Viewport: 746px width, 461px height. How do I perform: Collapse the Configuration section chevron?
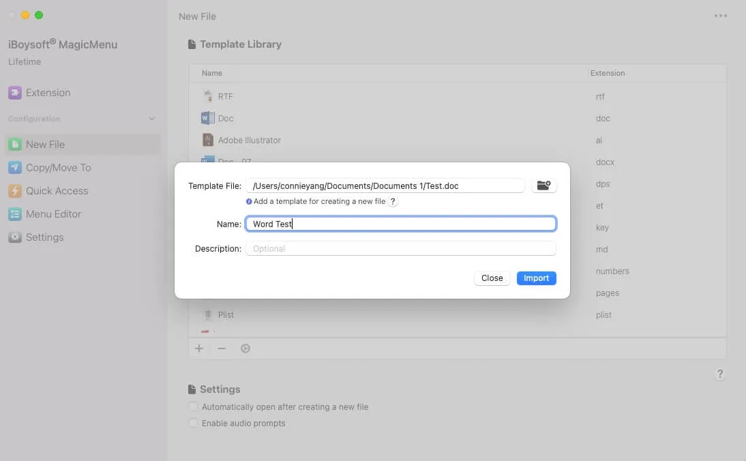tap(152, 119)
